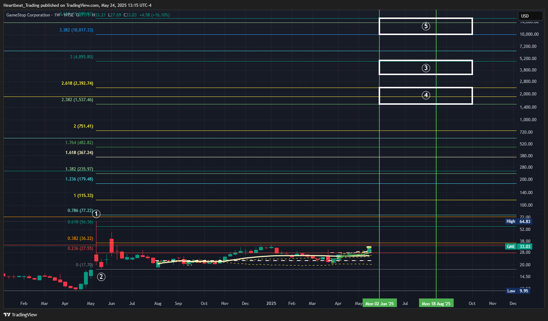The height and width of the screenshot is (321, 548).
Task: Click the 2 (751.41) Fibonacci label
Action: 83,126
